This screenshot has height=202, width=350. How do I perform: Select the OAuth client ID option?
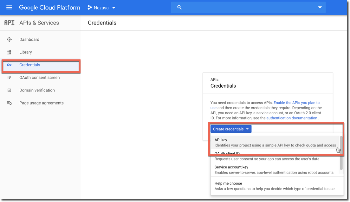pyautogui.click(x=275, y=156)
